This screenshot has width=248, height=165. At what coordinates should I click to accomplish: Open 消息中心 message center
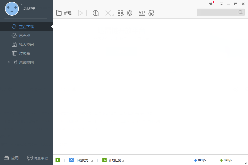tap(38, 158)
